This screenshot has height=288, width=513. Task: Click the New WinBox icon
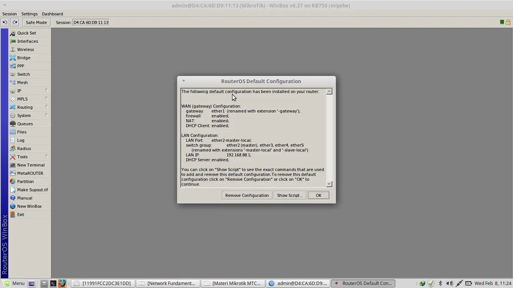pyautogui.click(x=13, y=206)
